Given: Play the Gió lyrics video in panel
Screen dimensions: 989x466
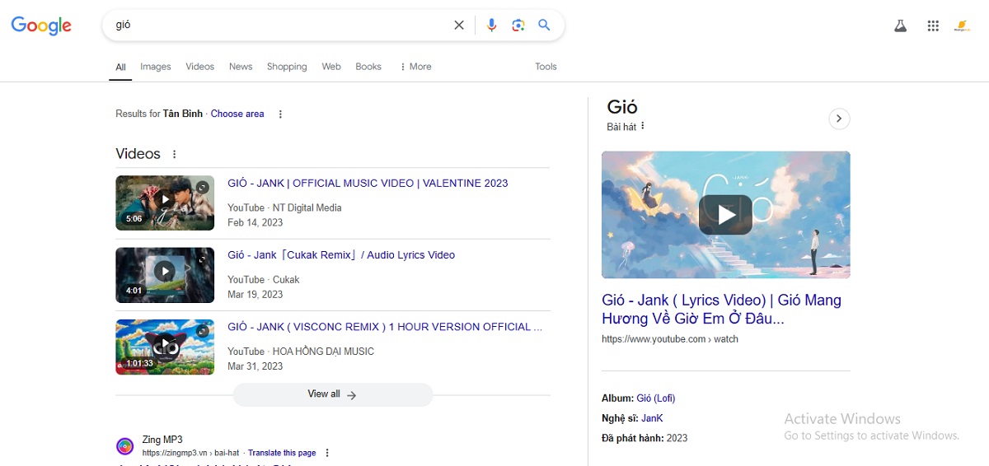Looking at the screenshot, I should pos(725,215).
